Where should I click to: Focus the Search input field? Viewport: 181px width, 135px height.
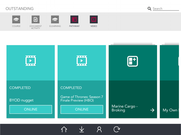click(x=166, y=8)
